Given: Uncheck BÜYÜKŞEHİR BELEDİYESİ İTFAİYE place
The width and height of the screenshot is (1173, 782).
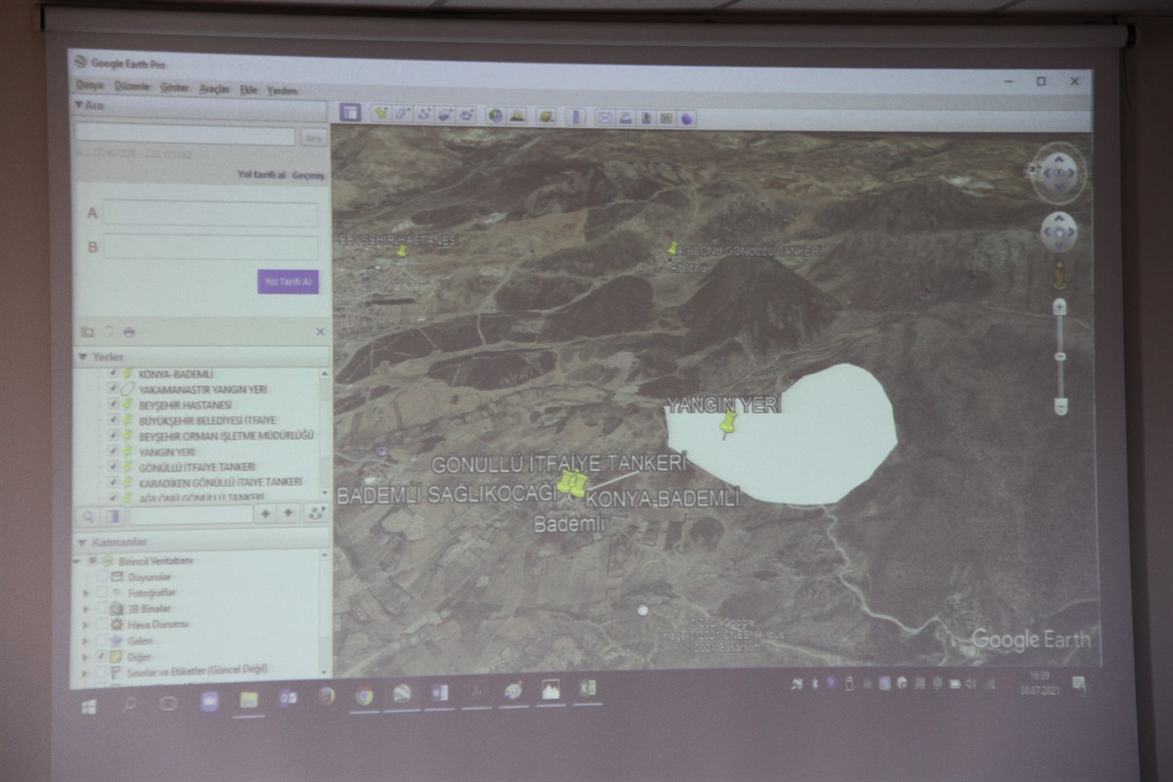Looking at the screenshot, I should tap(112, 420).
